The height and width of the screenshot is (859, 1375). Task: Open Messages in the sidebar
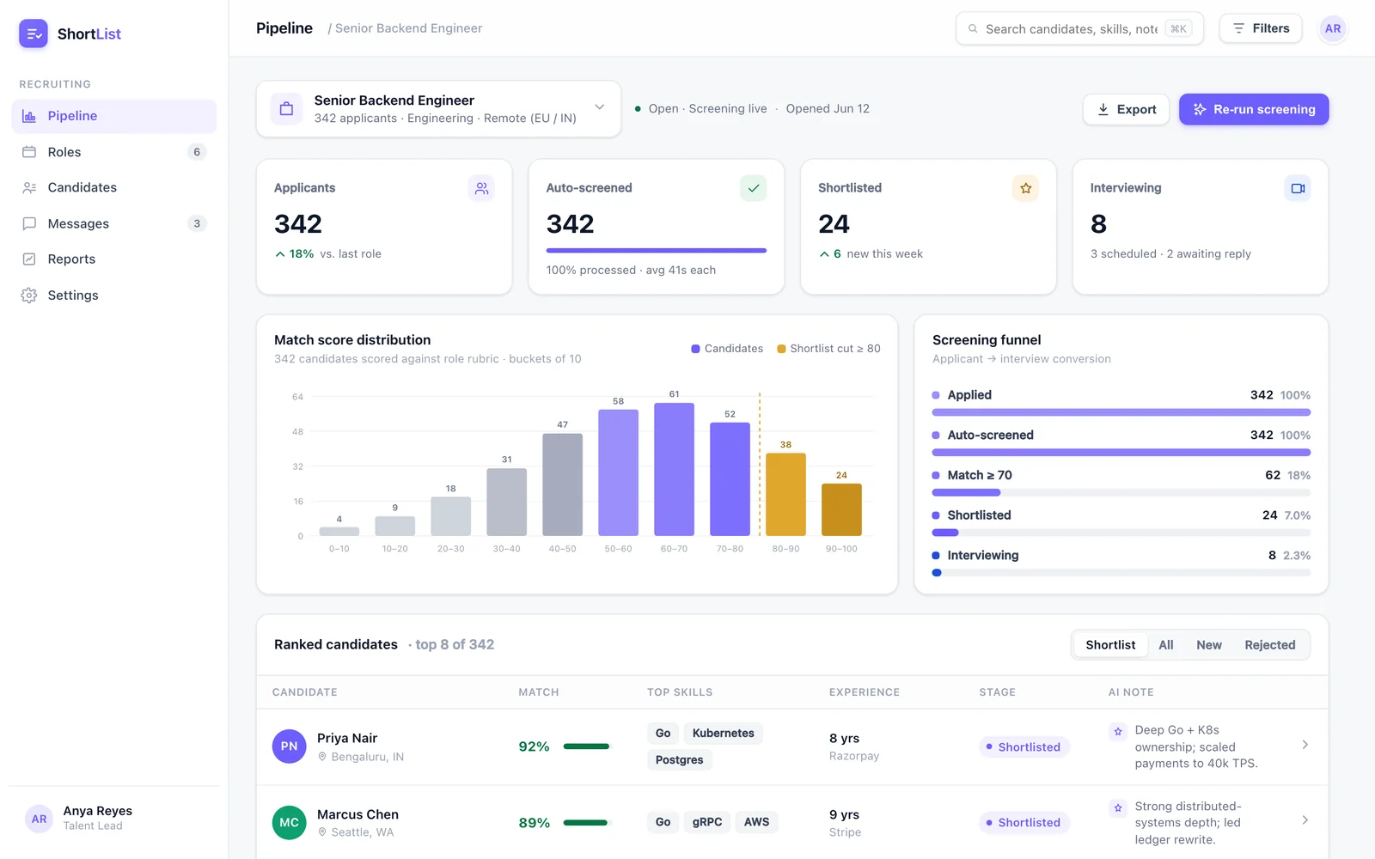click(x=114, y=223)
